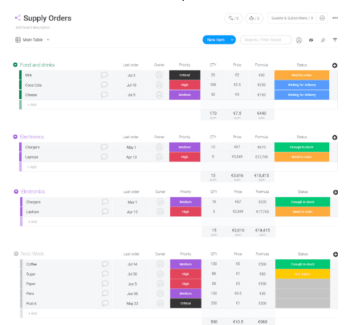
Task: Open Guests & Subscribers / 3
Action: coord(292,18)
